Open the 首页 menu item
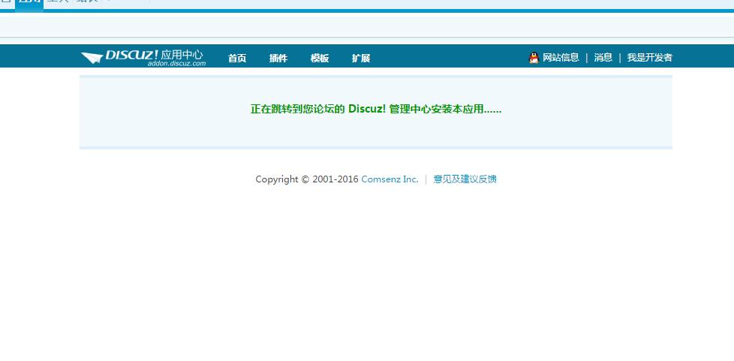734x361 pixels. [237, 58]
